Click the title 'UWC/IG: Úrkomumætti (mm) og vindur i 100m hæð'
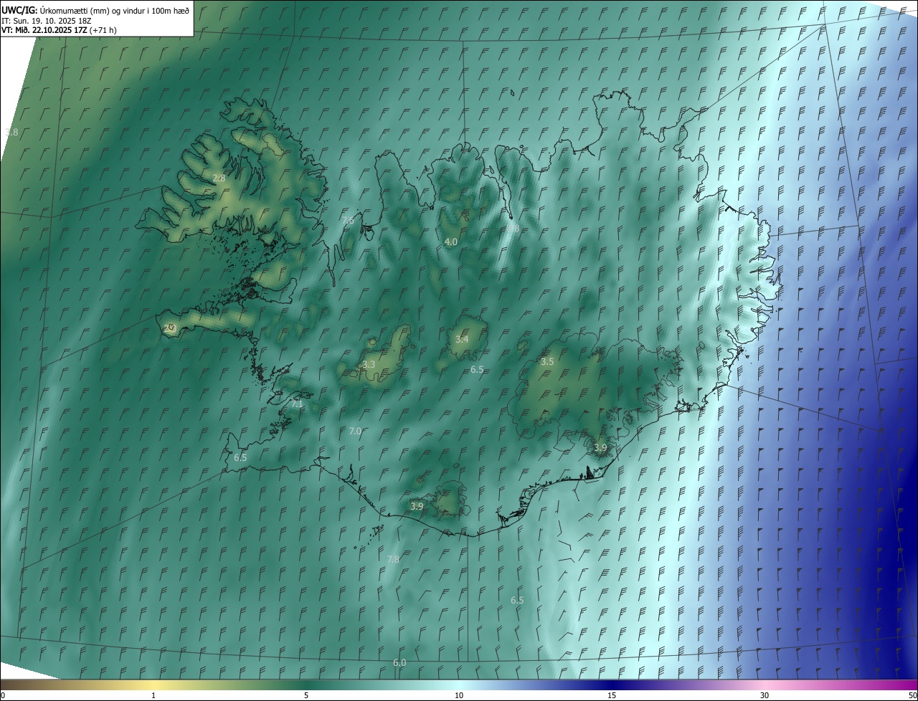The height and width of the screenshot is (701, 918). tap(95, 9)
